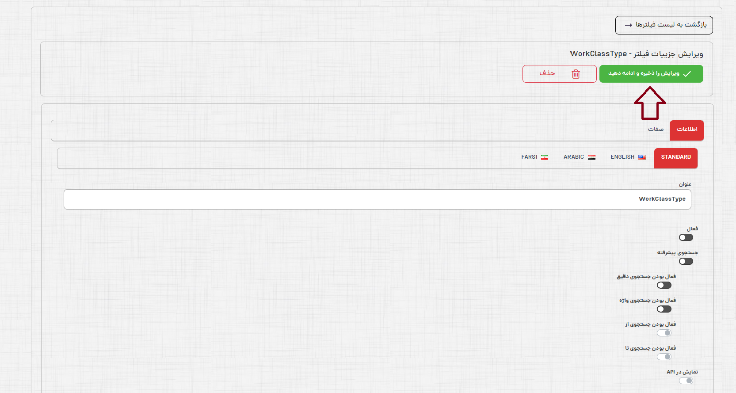Toggle فعال بودن جستجوی واژه switch
Image resolution: width=736 pixels, height=393 pixels.
pyautogui.click(x=664, y=309)
